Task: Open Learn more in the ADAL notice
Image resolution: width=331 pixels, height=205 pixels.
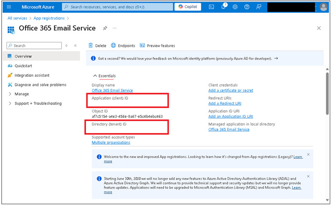Action: (x=296, y=187)
